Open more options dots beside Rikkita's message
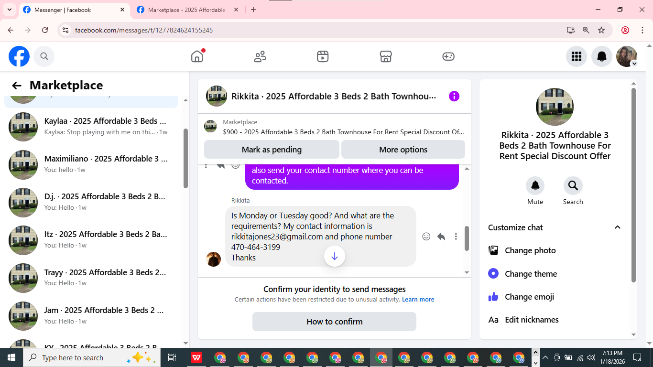 (456, 237)
